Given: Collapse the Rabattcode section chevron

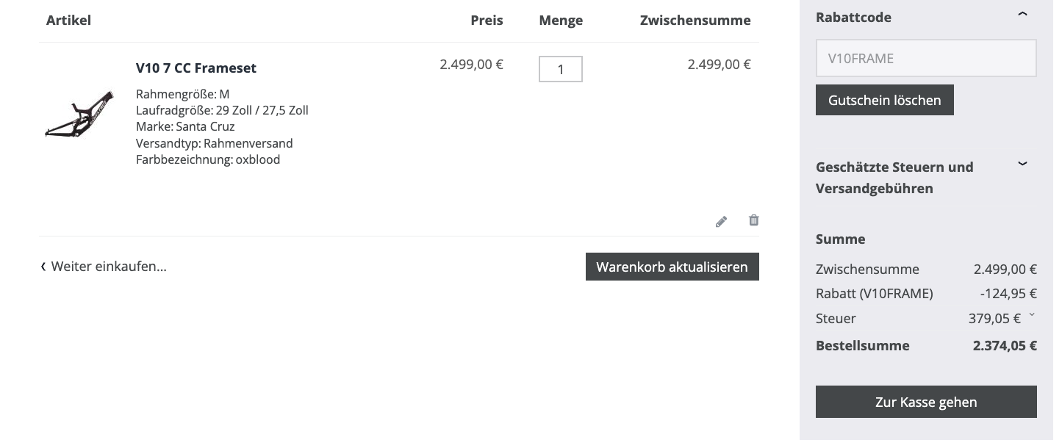Looking at the screenshot, I should [x=1022, y=15].
